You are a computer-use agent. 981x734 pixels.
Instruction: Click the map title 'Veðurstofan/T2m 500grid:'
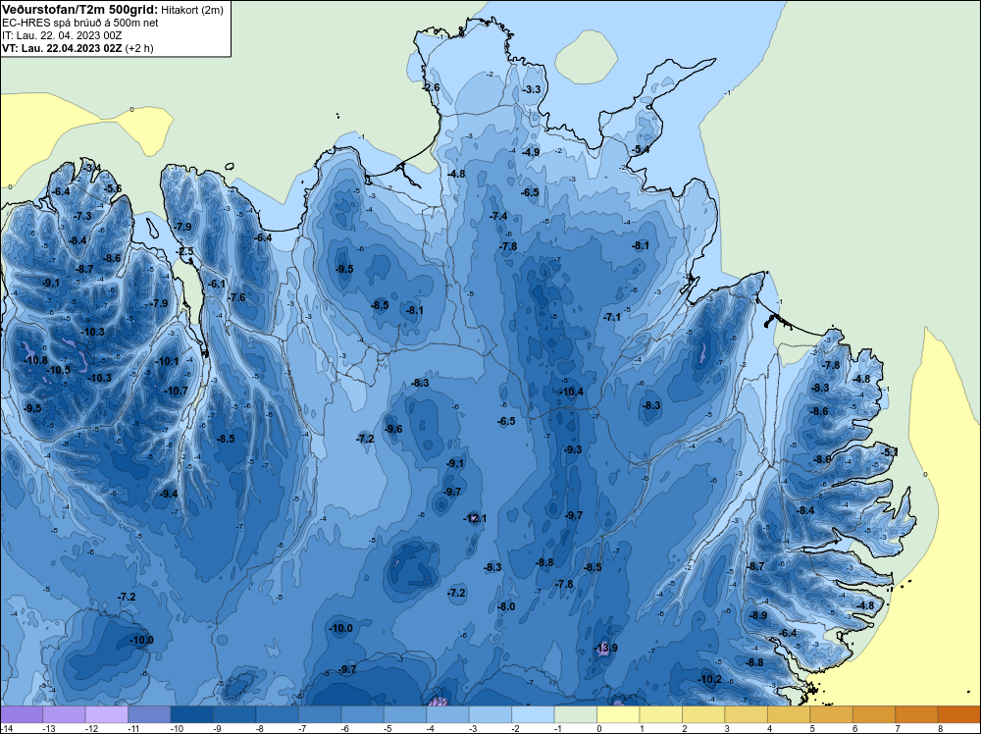[x=80, y=10]
